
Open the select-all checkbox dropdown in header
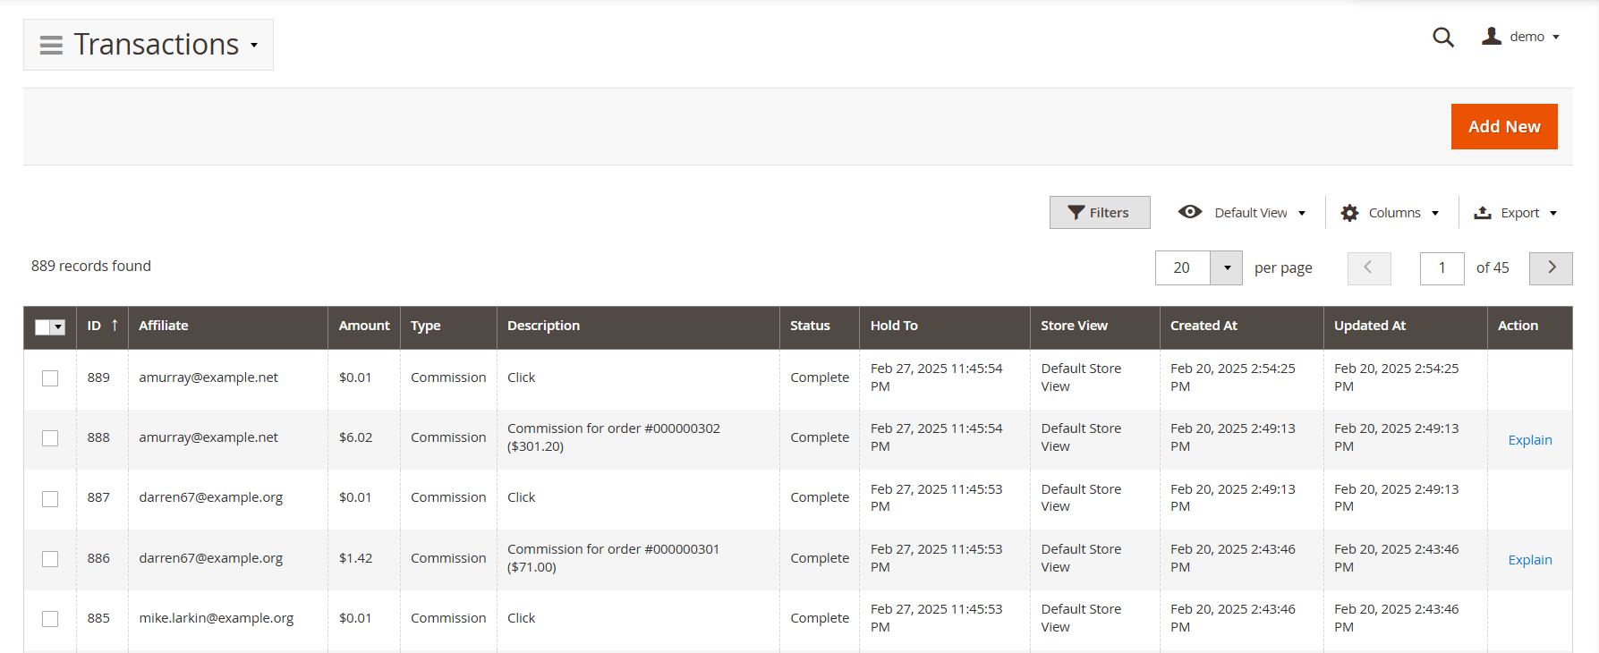coord(59,327)
